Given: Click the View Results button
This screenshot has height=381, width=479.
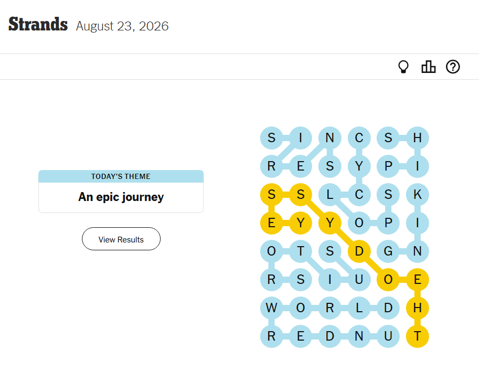Looking at the screenshot, I should point(121,239).
